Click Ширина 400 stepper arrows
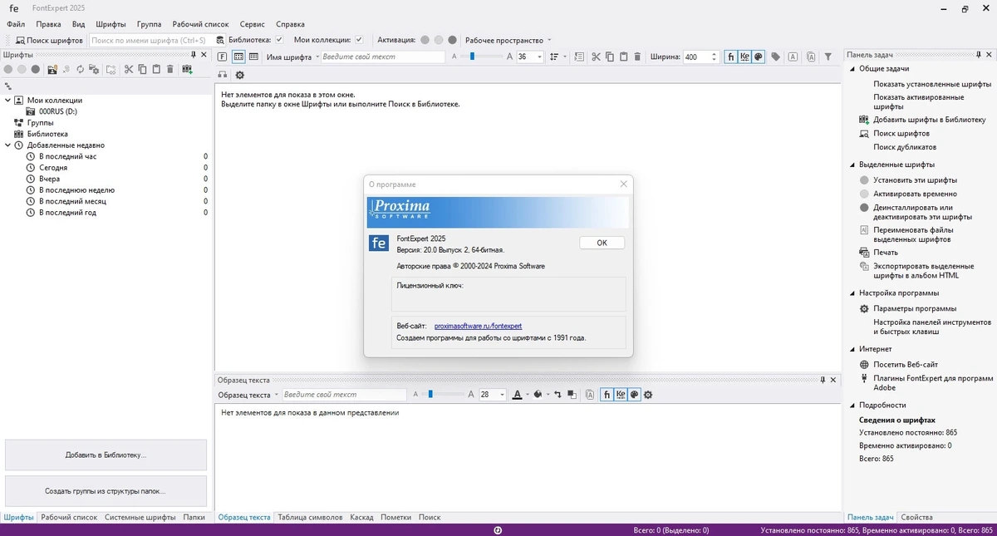This screenshot has height=536, width=997. coord(714,57)
